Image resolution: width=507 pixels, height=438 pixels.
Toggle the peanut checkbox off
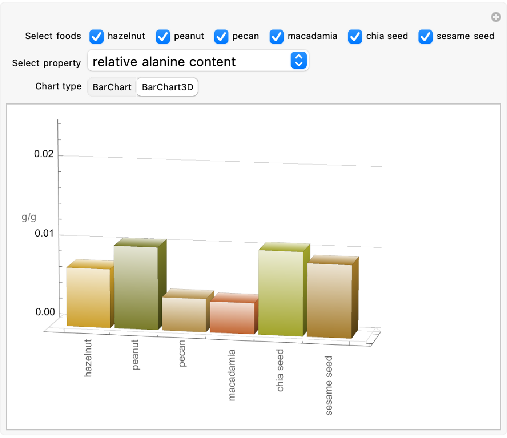(x=163, y=36)
